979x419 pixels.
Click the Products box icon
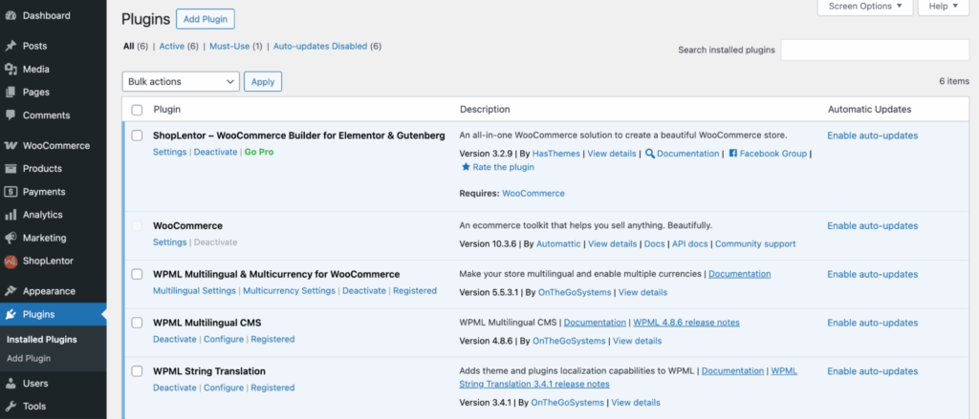pyautogui.click(x=10, y=169)
